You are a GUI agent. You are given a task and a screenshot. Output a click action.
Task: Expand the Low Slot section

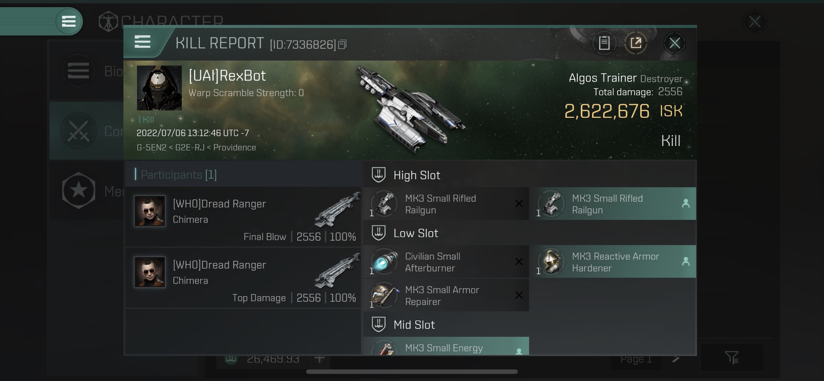[x=415, y=233]
